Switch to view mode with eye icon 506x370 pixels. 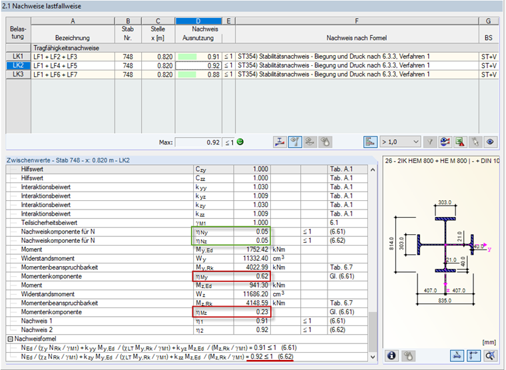pos(490,142)
